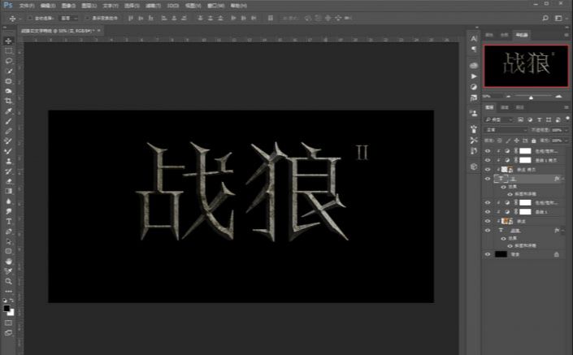Select the Hand tool
This screenshot has width=573, height=355.
click(x=8, y=262)
